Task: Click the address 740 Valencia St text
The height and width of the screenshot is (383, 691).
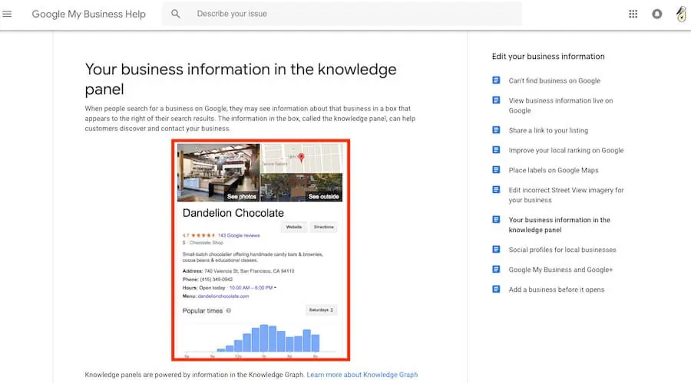Action: click(249, 271)
